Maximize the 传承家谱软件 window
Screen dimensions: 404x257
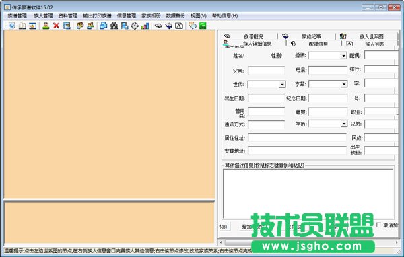click(381, 7)
